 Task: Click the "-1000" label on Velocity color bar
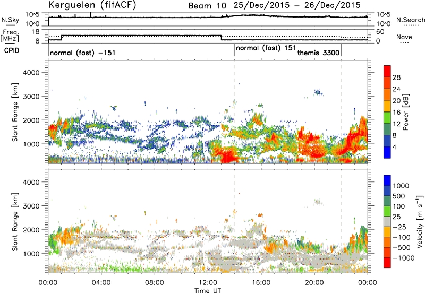tap(404, 258)
